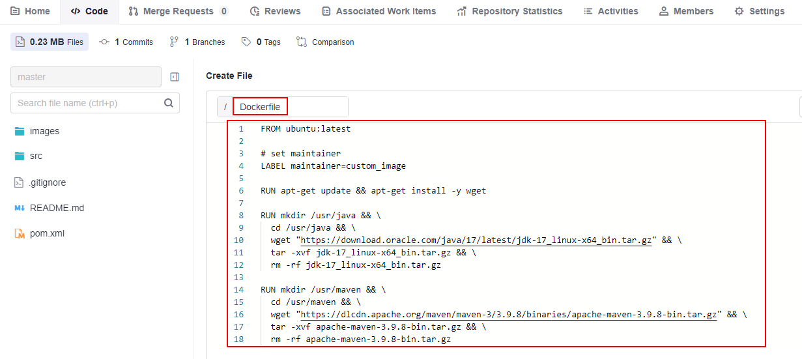Go to the Reviews tab
Image resolution: width=802 pixels, height=359 pixels.
coord(275,11)
